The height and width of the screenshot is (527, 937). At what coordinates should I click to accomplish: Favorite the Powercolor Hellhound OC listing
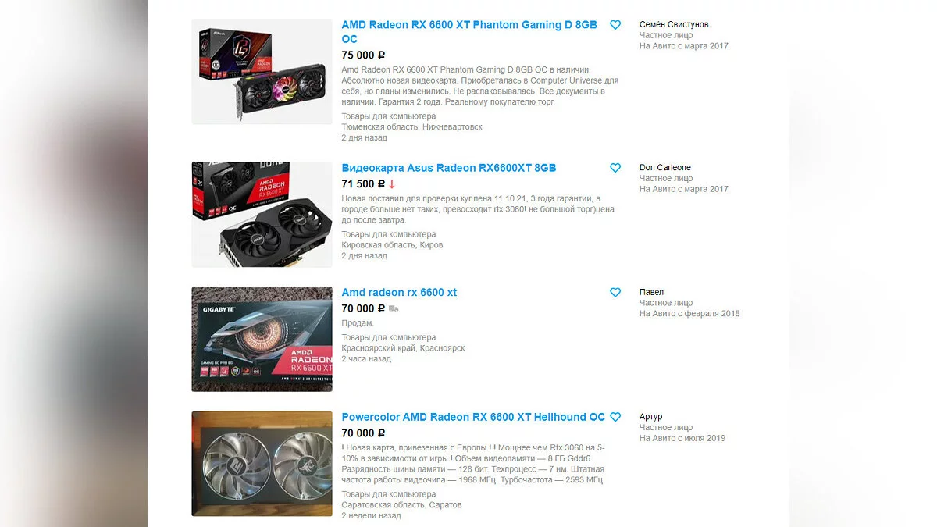(615, 417)
